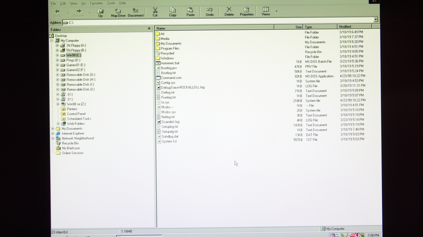The width and height of the screenshot is (423, 237).
Task: Sort by the Name column header
Action: pos(214,28)
